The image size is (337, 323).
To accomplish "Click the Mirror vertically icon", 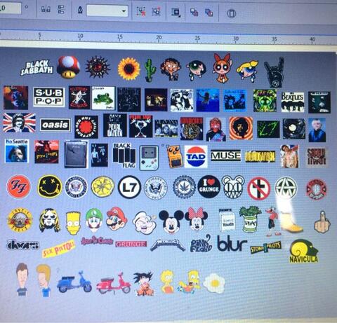I will coord(61,10).
